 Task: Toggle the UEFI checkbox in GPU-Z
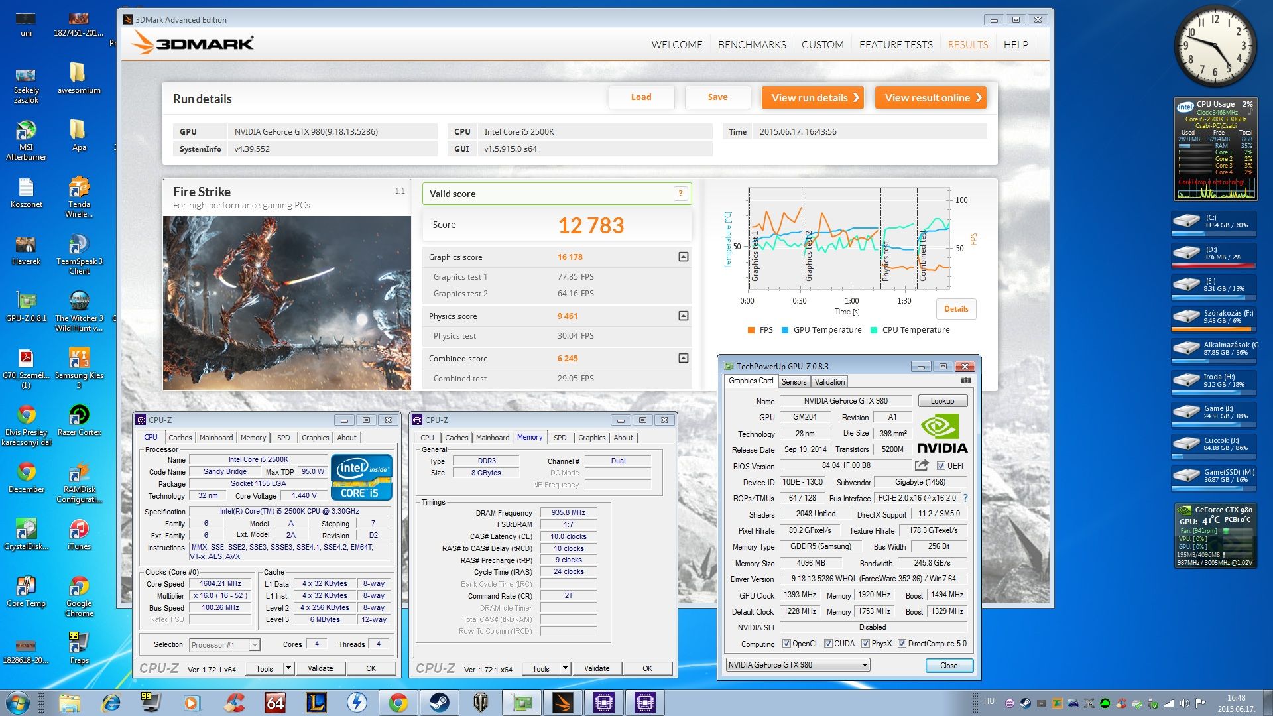click(941, 466)
